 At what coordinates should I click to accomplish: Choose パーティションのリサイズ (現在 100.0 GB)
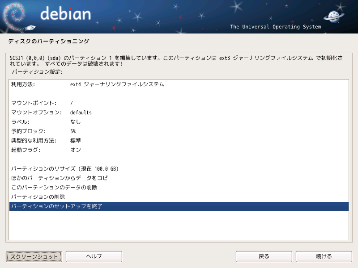(x=179, y=169)
